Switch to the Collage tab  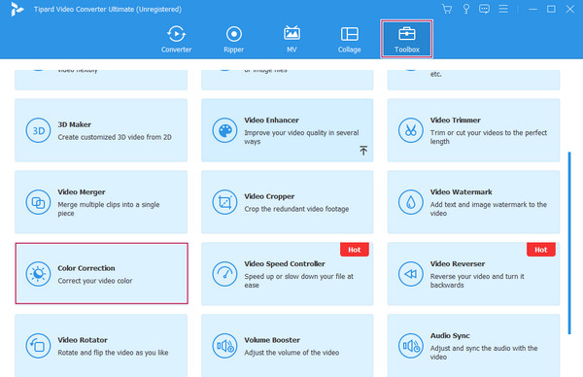coord(350,39)
